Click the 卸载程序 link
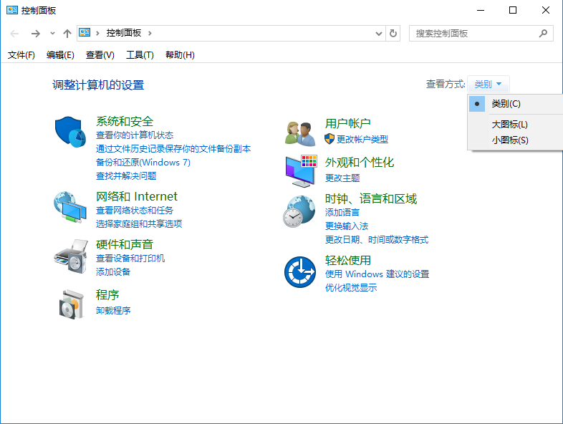Screen dimensions: 563x424 pos(113,311)
